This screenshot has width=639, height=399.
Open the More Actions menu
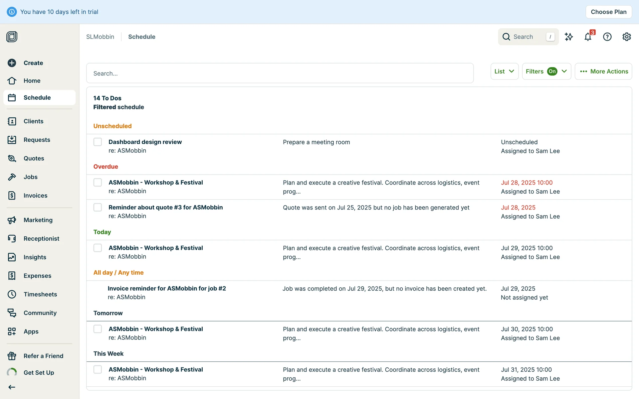coord(603,71)
